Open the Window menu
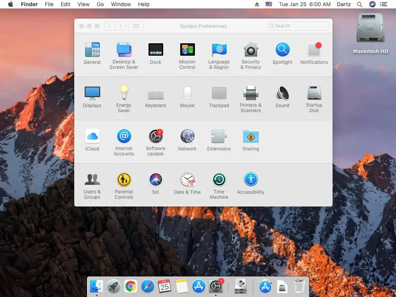This screenshot has width=396, height=297. pyautogui.click(x=121, y=4)
